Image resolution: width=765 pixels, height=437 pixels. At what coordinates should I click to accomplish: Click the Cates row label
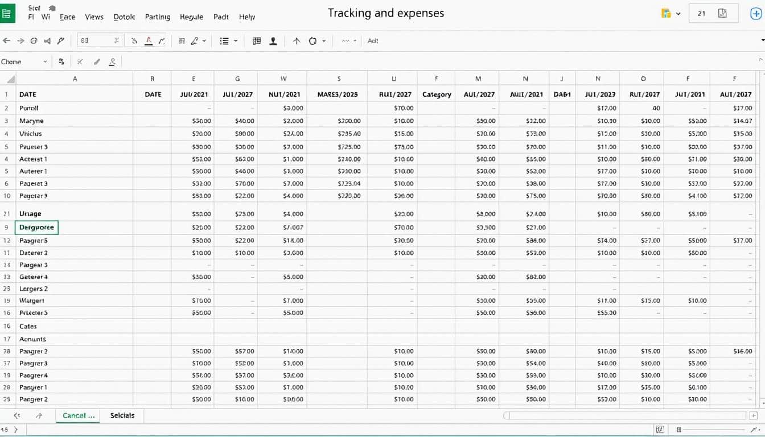(x=28, y=327)
